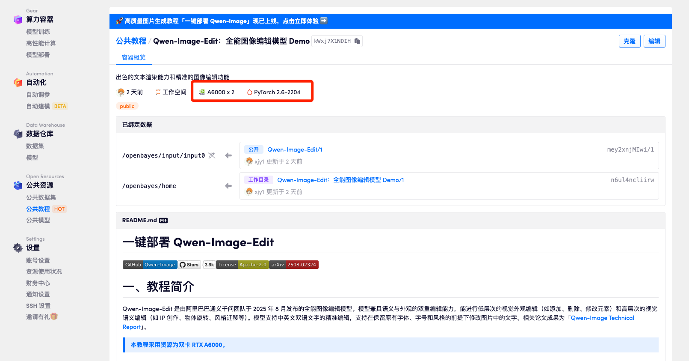The image size is (689, 361).
Task: Click the copy ID icon beside kWxj7X1NDIH
Action: coord(357,41)
